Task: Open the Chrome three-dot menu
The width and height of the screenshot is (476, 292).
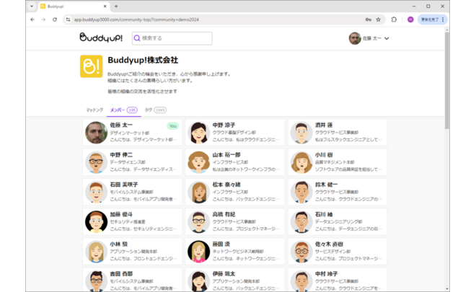Action: pos(443,19)
